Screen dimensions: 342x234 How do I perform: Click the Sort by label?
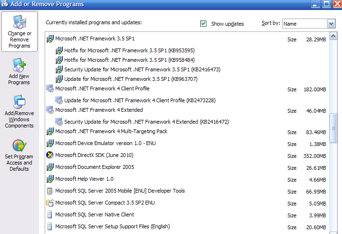(x=271, y=23)
